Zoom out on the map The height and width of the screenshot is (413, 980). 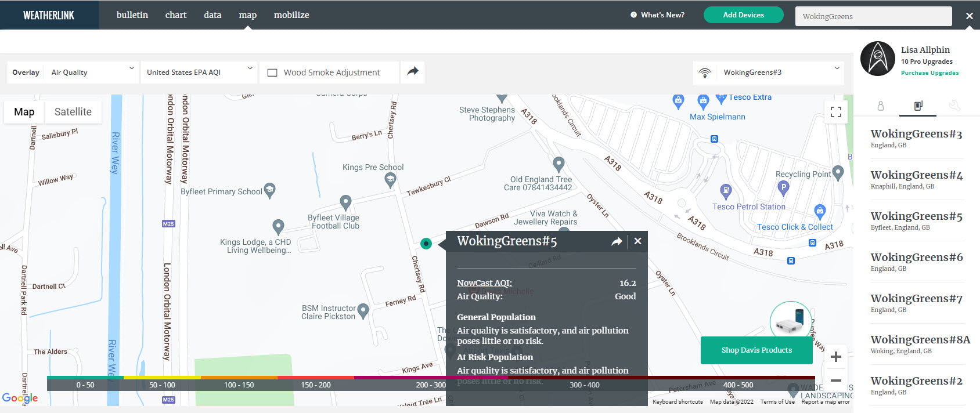point(835,381)
